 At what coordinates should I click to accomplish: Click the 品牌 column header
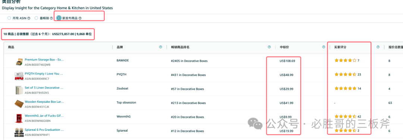tap(120, 47)
